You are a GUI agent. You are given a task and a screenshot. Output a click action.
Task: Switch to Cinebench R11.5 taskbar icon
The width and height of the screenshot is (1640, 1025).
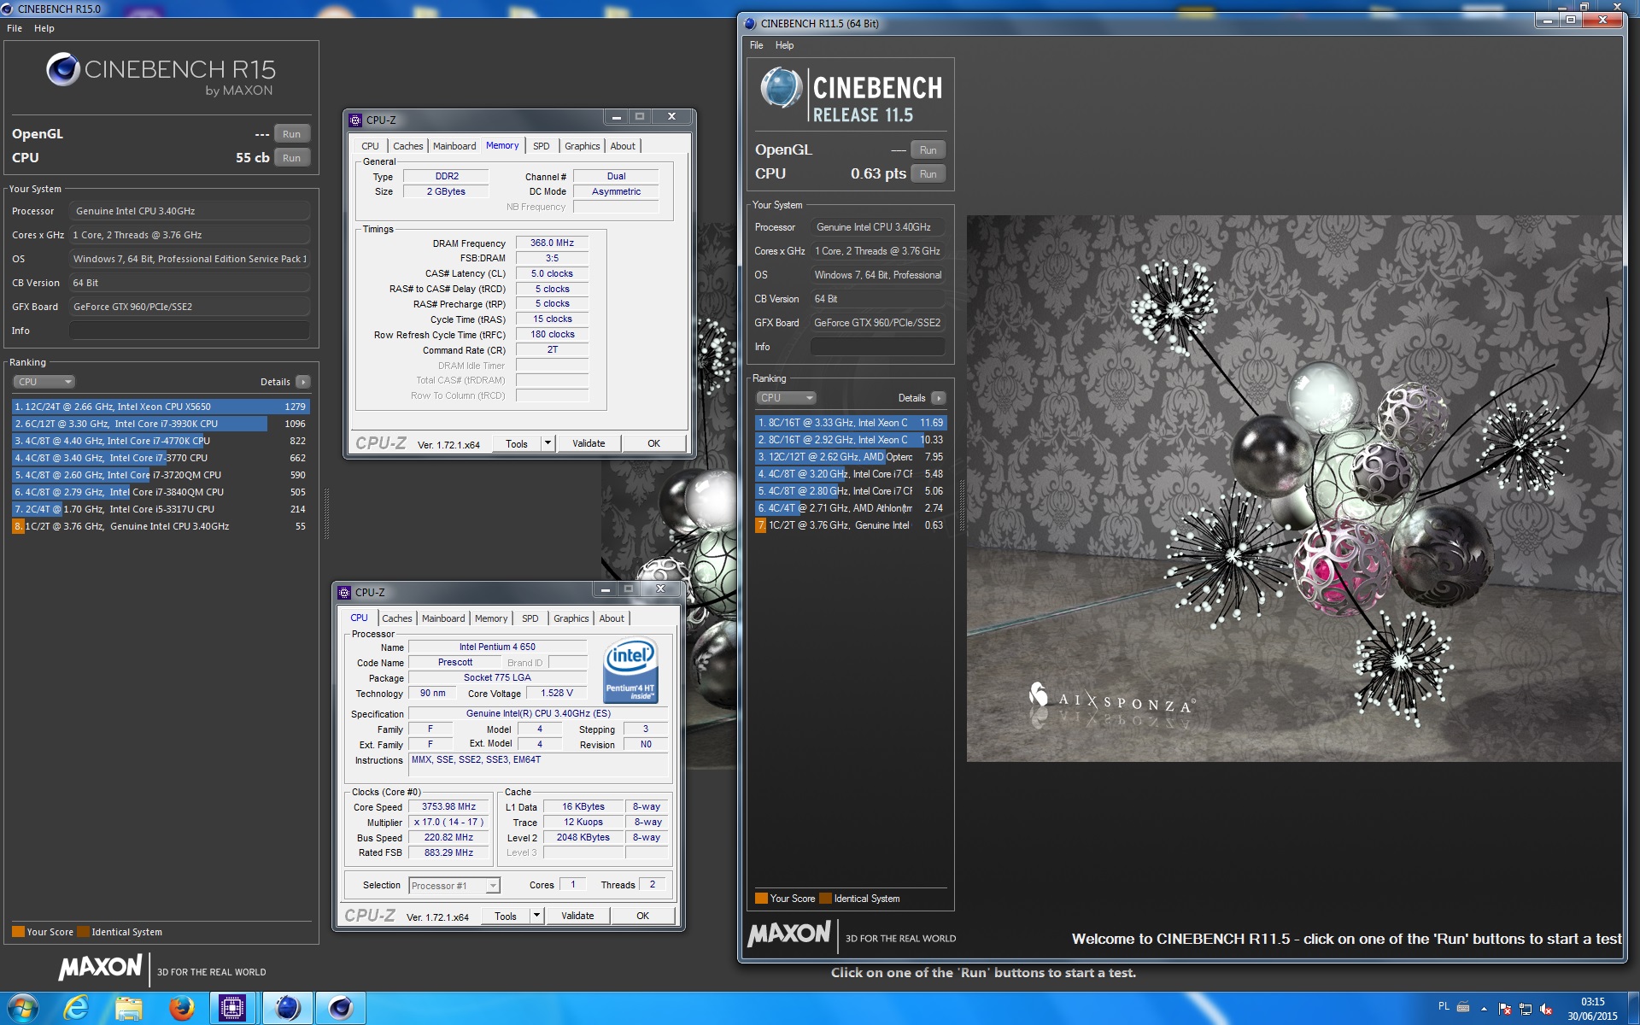(287, 1008)
